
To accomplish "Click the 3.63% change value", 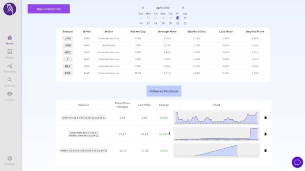I will tap(164, 151).
